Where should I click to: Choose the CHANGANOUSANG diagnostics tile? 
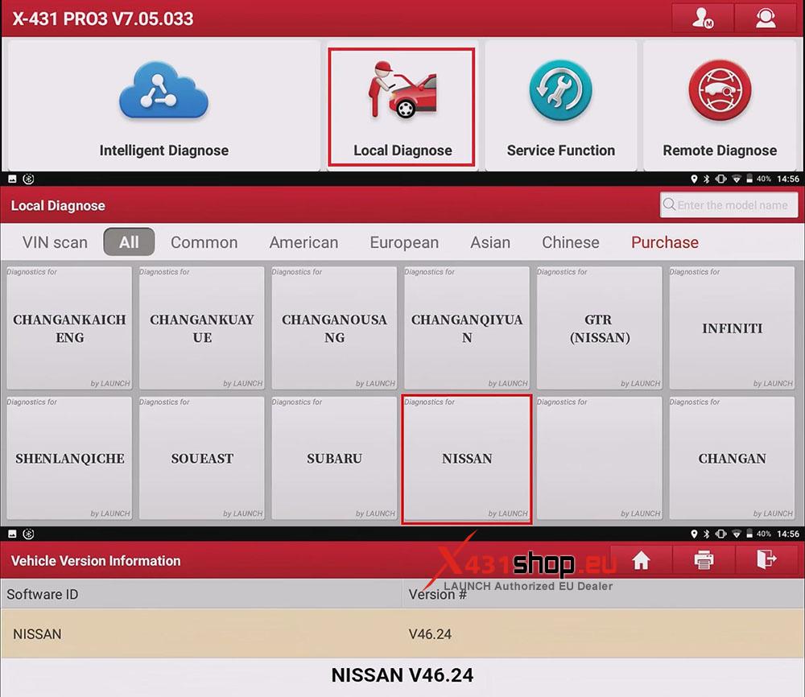(x=334, y=328)
